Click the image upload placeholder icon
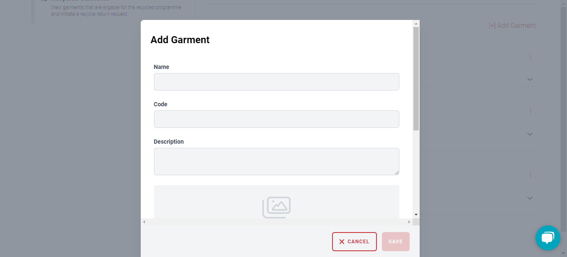 pos(276,207)
